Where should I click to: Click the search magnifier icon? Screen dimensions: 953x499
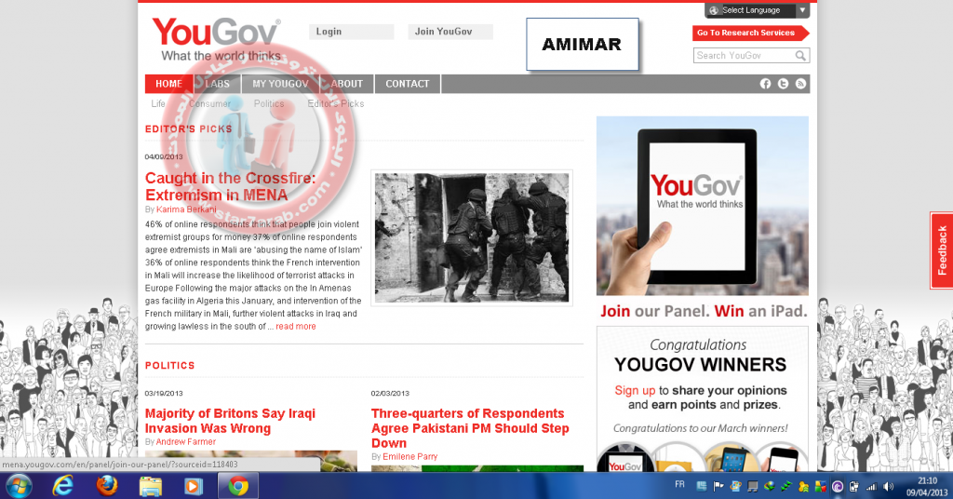click(800, 56)
